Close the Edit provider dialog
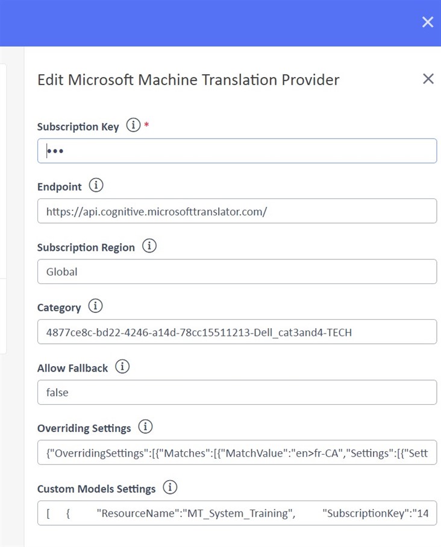Screen dimensions: 441x547 click(428, 78)
